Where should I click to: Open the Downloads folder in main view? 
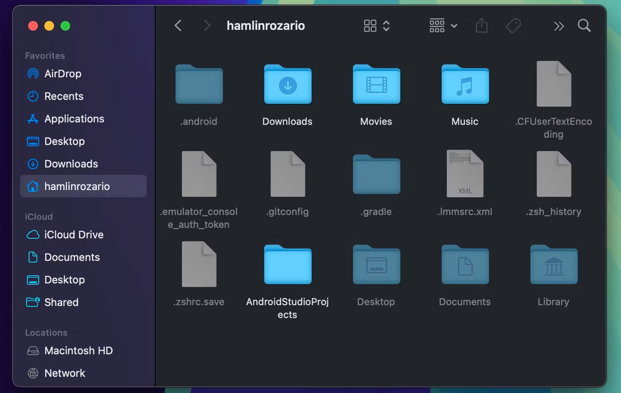(287, 85)
